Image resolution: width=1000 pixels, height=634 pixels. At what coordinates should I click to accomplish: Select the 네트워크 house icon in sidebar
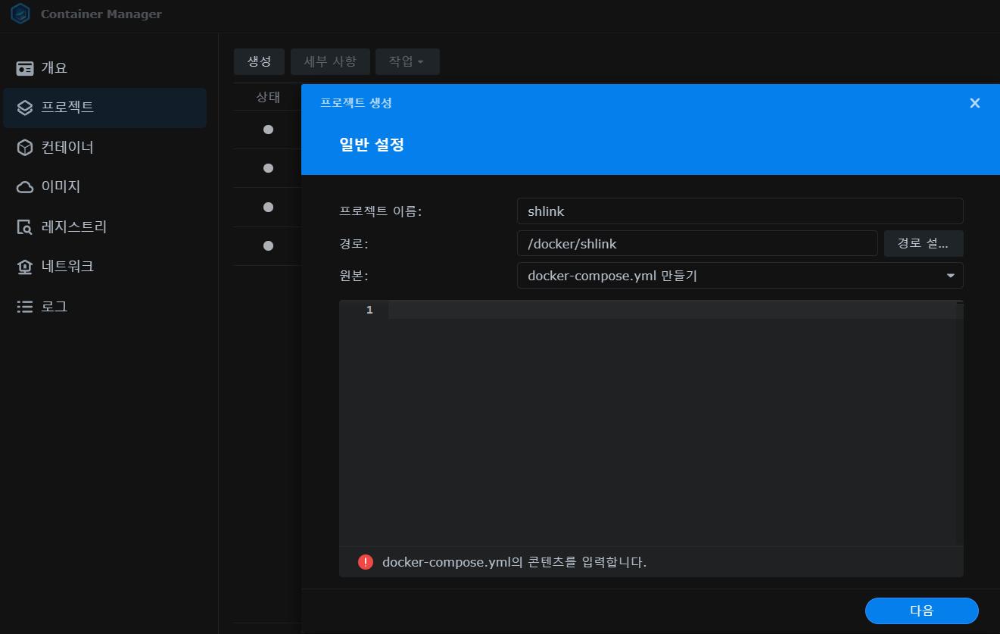25,267
